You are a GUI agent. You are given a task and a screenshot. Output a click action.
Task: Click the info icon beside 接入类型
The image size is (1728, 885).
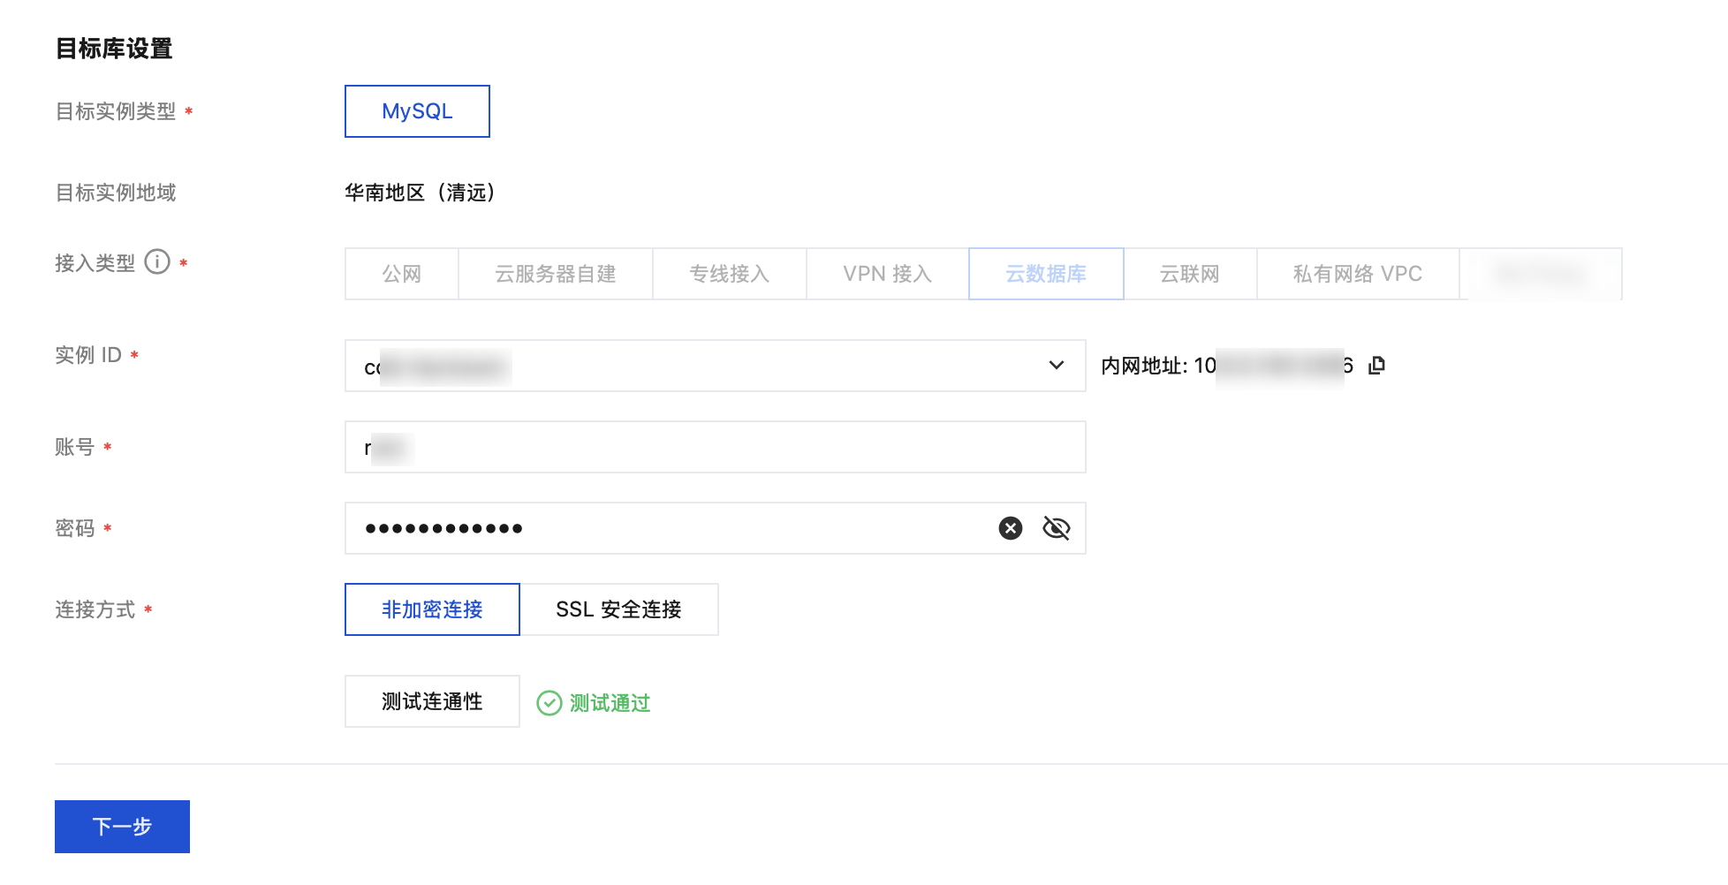(157, 262)
